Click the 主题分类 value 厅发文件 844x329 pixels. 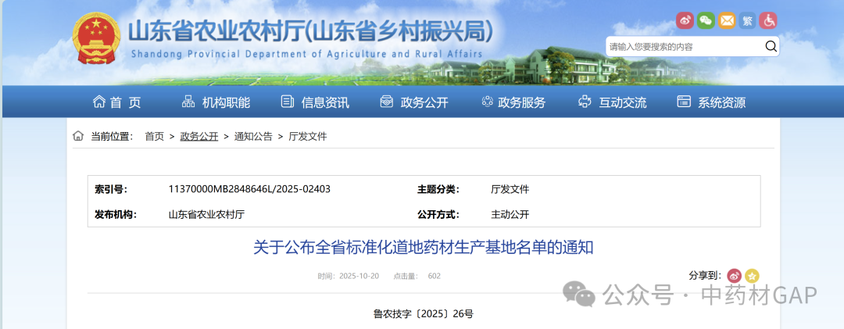point(510,189)
